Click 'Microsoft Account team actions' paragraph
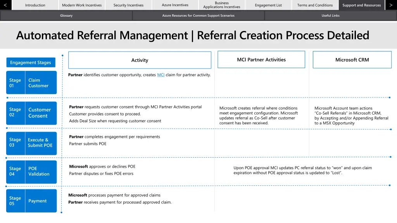 coord(351,115)
